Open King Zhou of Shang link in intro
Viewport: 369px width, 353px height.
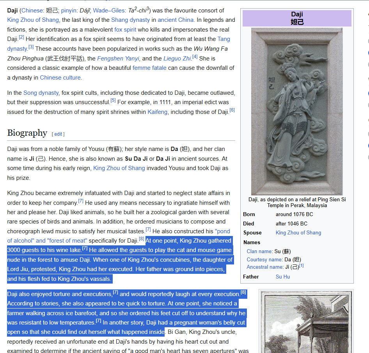[x=33, y=20]
